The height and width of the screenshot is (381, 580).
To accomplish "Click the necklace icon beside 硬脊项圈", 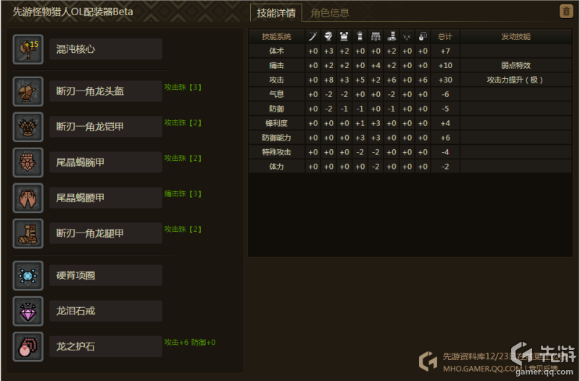I will point(28,276).
